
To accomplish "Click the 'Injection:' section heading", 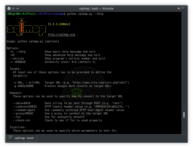I will coord(18,127).
